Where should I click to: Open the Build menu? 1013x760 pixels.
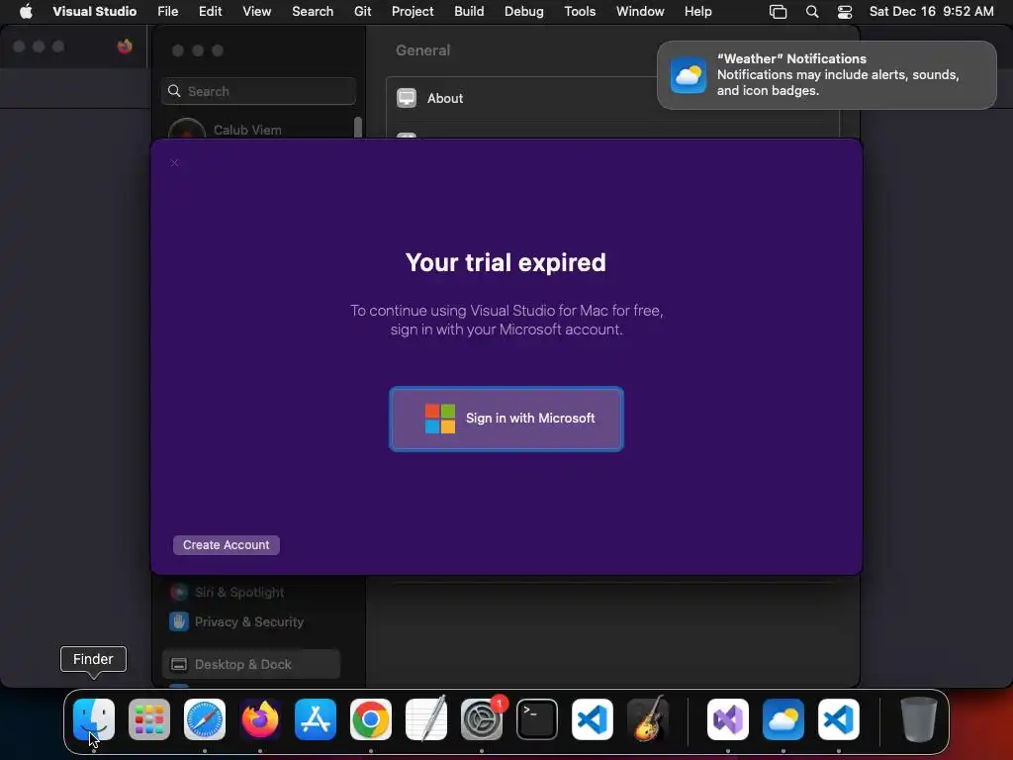[x=469, y=11]
